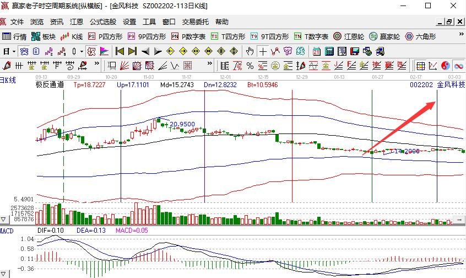
Task: Select the hand pan tool
Action: [x=250, y=51]
